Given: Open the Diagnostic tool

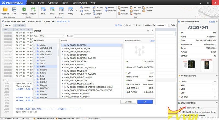Looking at the screenshot, I should pyautogui.click(x=135, y=14).
